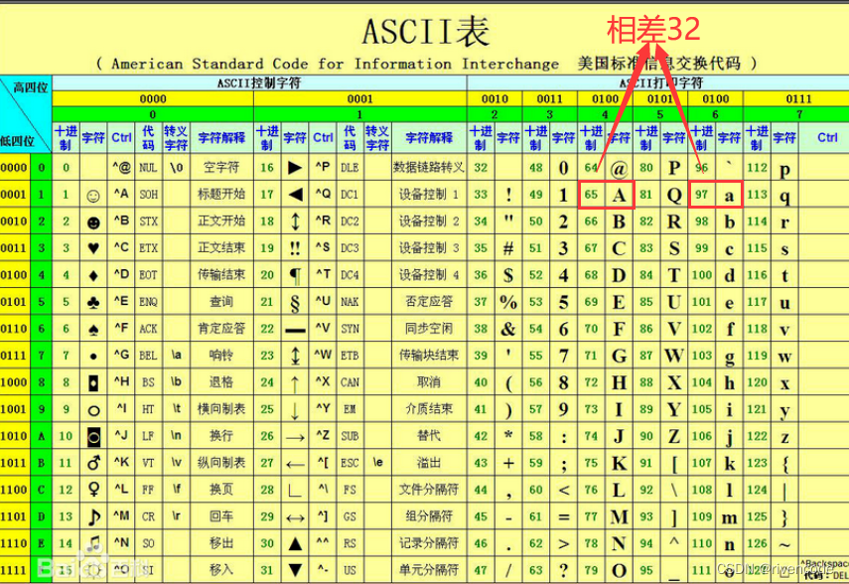The height and width of the screenshot is (584, 849).
Task: Select the diamond symbol in decimal row 4
Action: [93, 276]
